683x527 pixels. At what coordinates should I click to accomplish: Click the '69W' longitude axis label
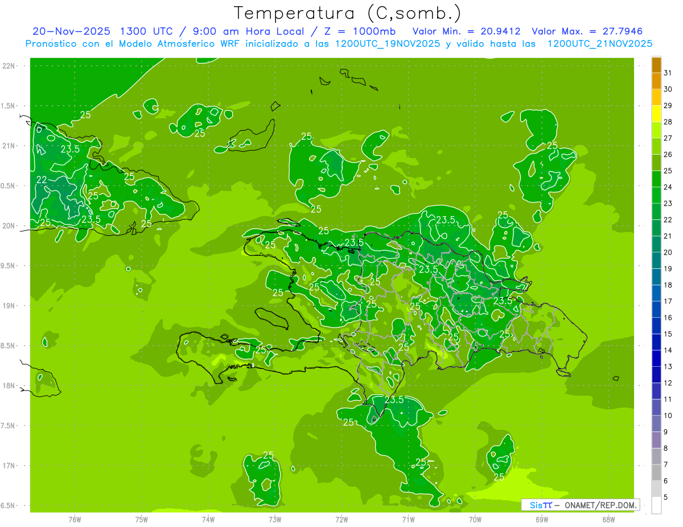541,519
